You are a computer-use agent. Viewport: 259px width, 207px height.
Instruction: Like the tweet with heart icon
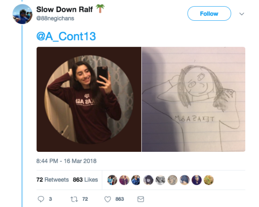(108, 199)
